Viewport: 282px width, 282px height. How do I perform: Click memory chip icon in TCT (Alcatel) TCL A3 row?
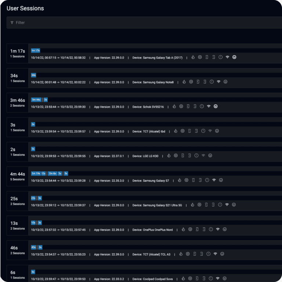coord(222,254)
